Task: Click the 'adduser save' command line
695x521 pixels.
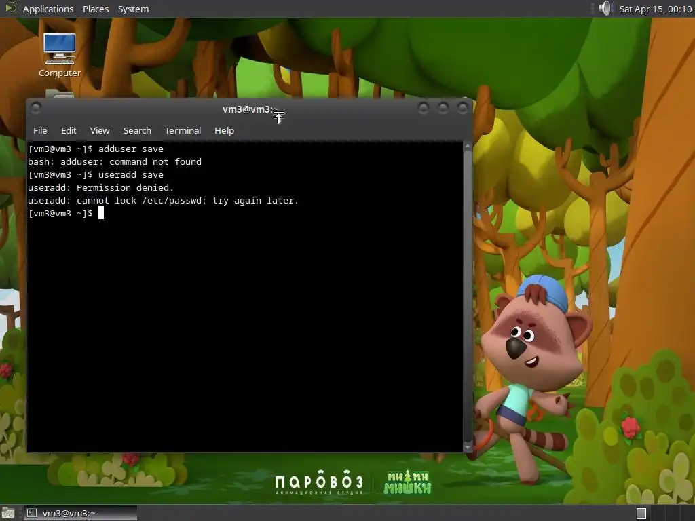Action: tap(96, 149)
